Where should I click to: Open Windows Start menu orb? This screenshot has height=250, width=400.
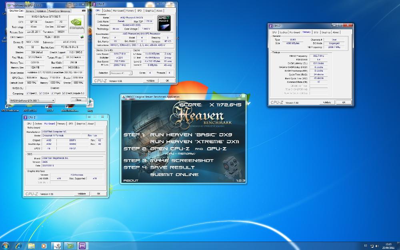(x=5, y=246)
